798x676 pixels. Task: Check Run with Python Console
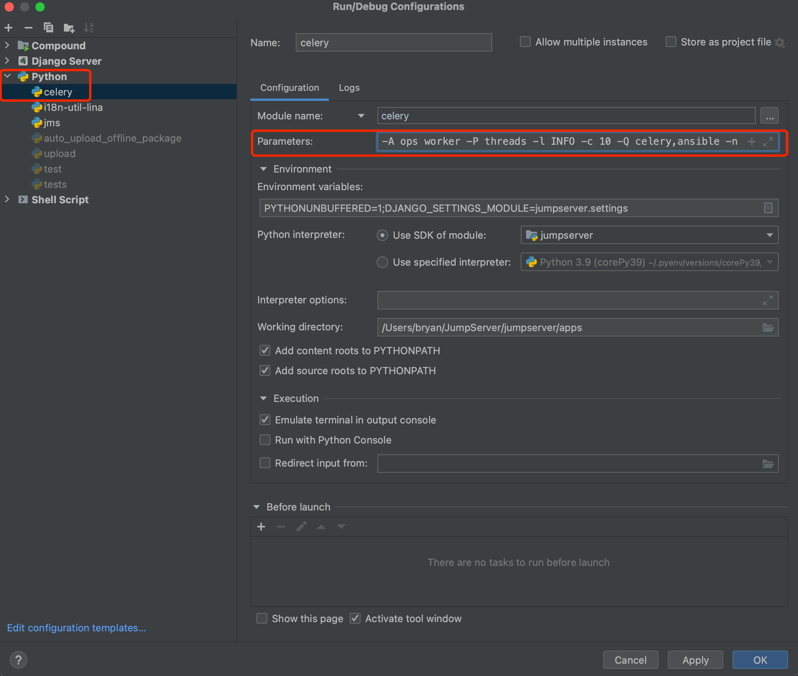[265, 440]
